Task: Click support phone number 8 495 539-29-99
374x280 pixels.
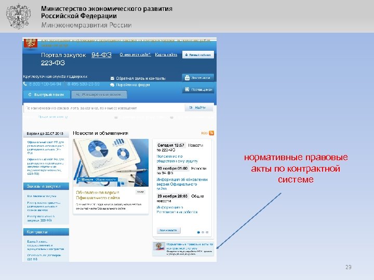Action: pos(84,84)
